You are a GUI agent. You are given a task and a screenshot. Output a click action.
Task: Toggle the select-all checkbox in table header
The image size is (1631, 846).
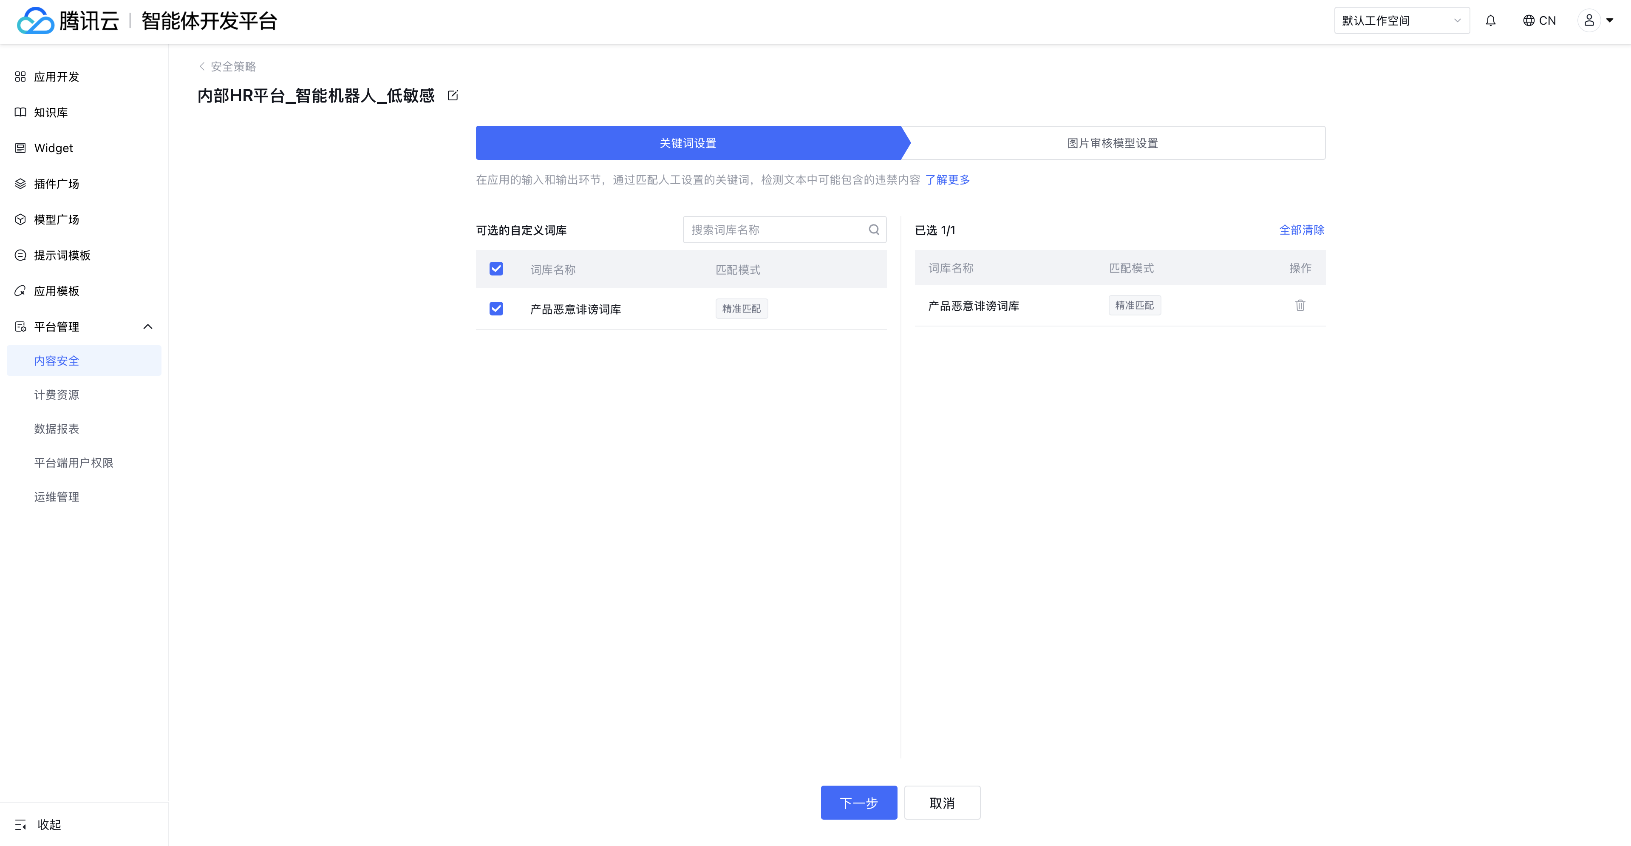tap(496, 269)
